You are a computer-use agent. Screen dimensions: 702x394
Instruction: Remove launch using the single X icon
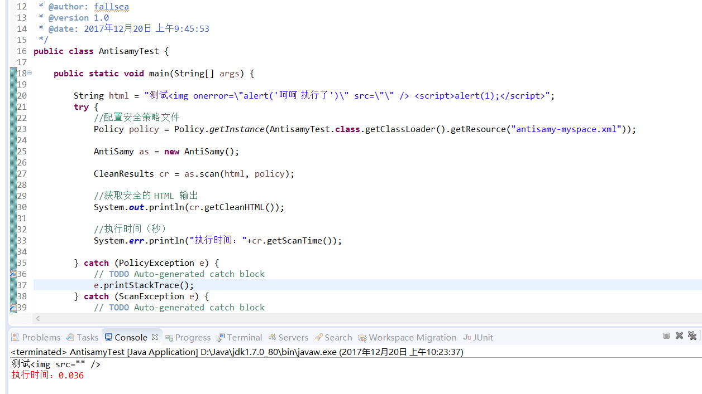(x=679, y=335)
